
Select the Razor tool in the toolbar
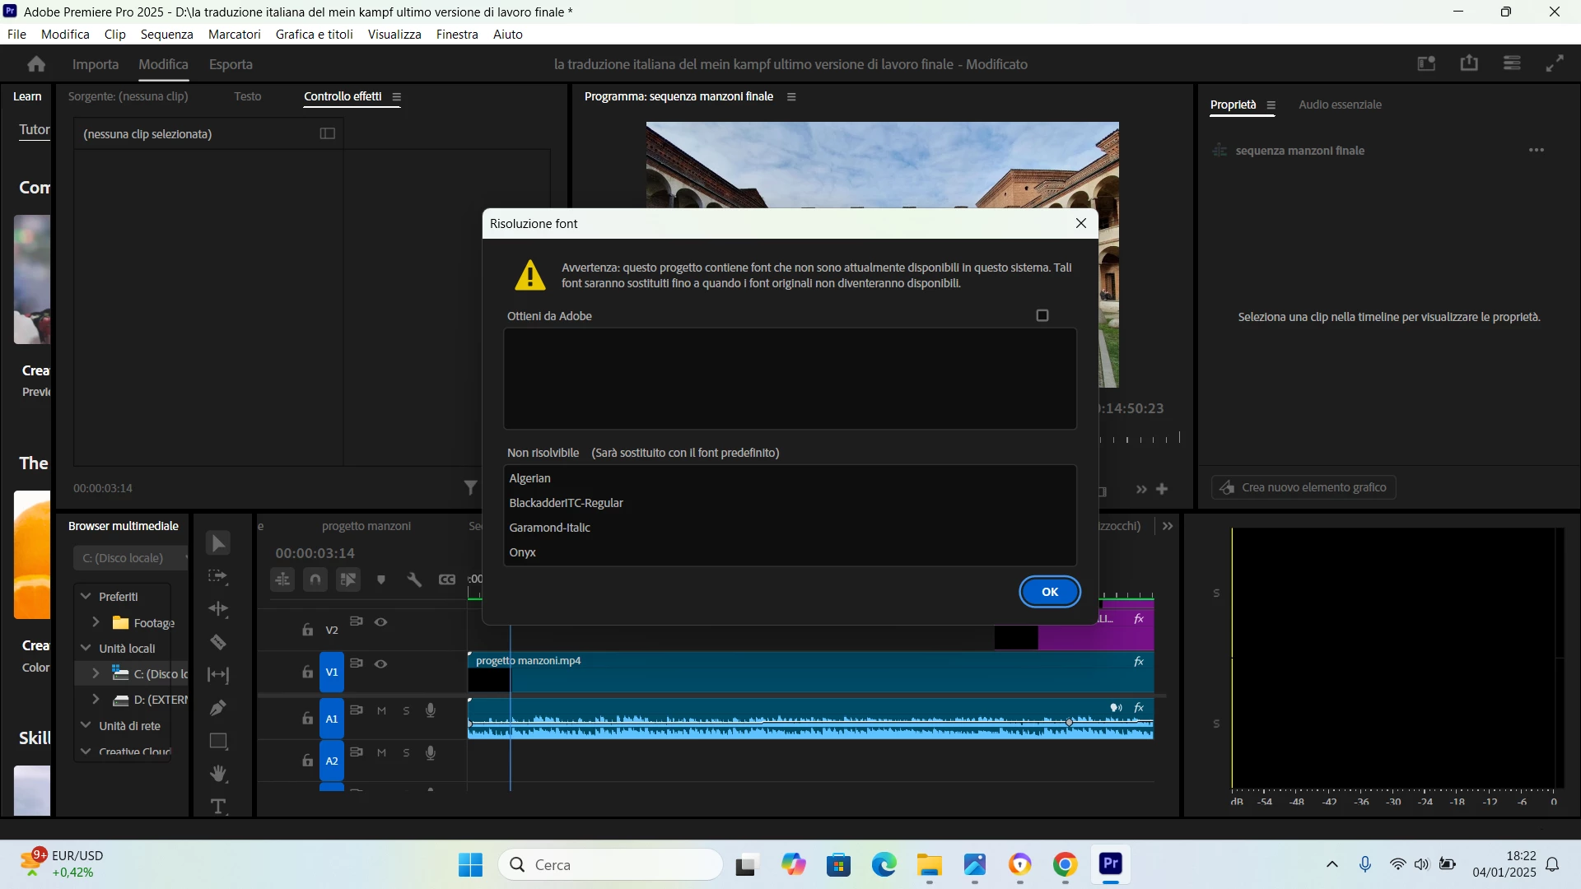(x=218, y=642)
